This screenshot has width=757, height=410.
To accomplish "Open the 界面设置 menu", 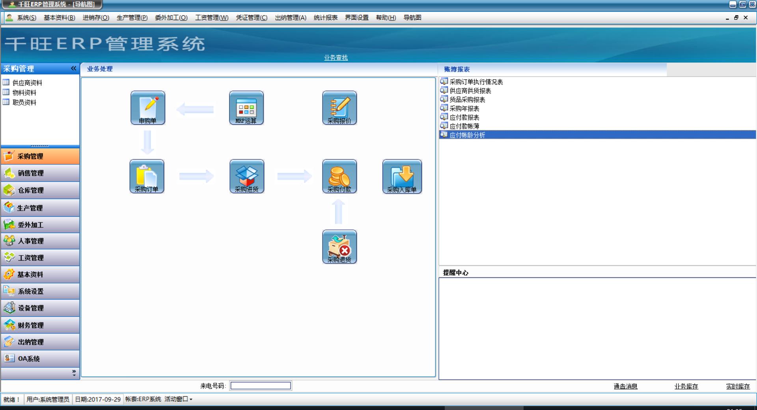I will (x=357, y=18).
